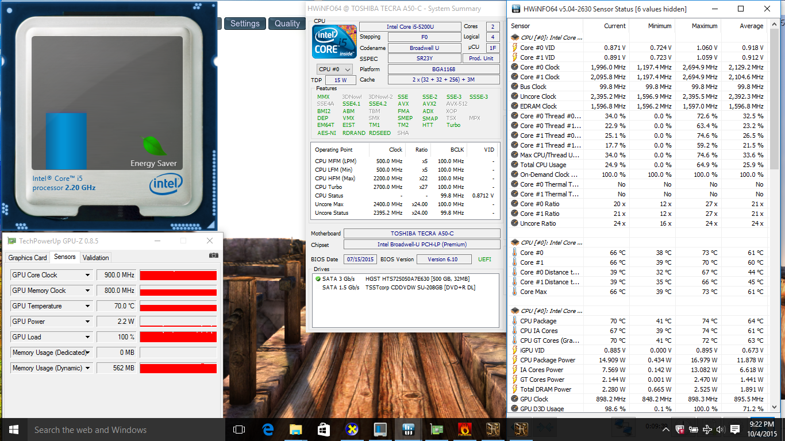
Task: Open the volume control in system tray
Action: (721, 430)
